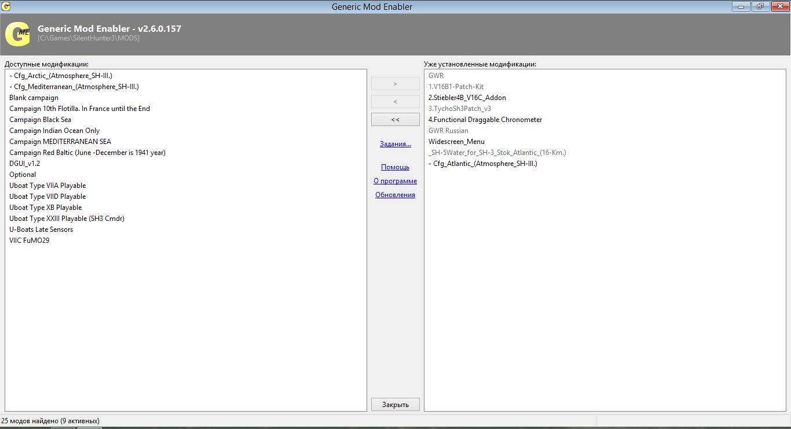Open the Помощь link
The height and width of the screenshot is (429, 791).
point(395,167)
